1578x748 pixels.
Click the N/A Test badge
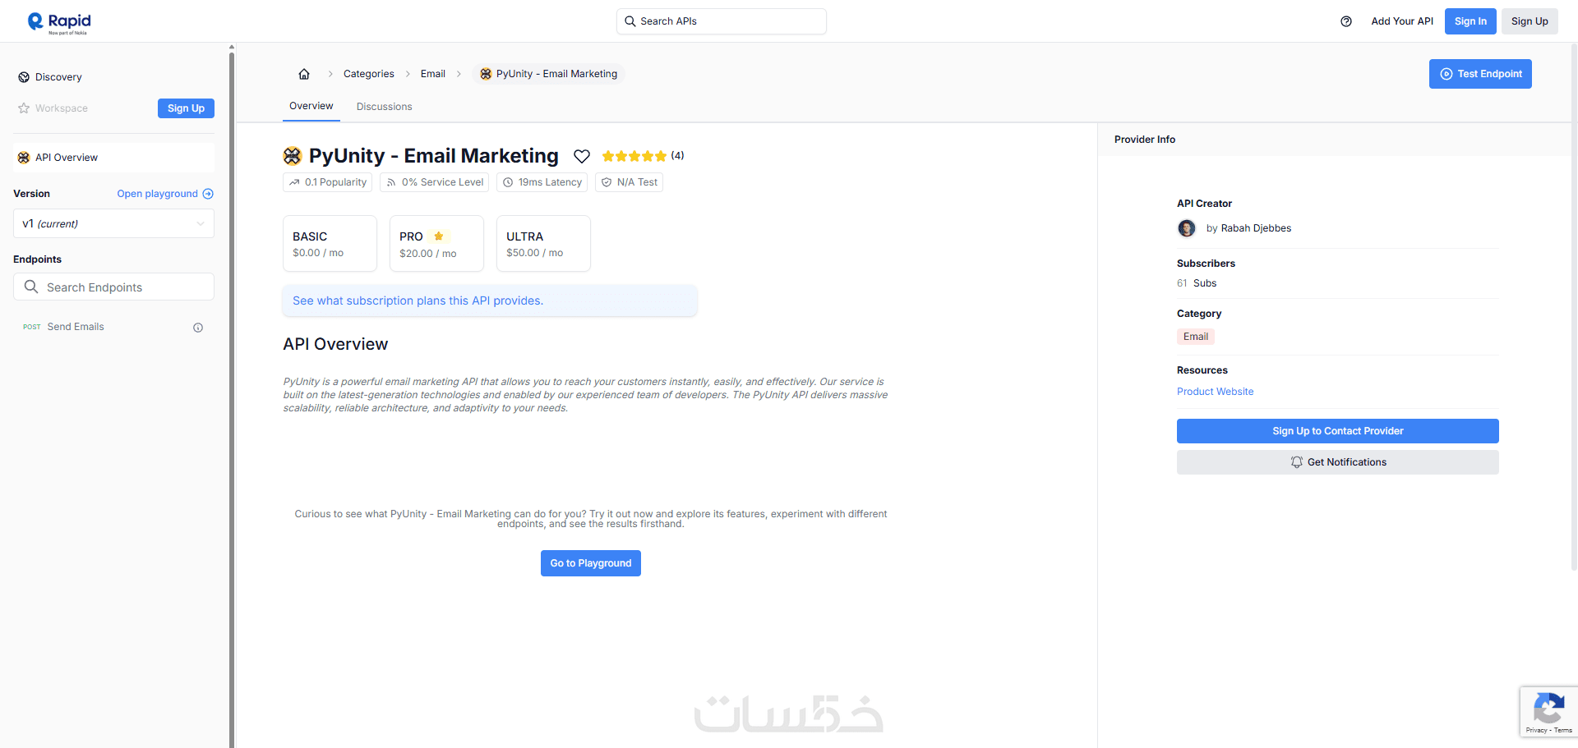(x=629, y=182)
